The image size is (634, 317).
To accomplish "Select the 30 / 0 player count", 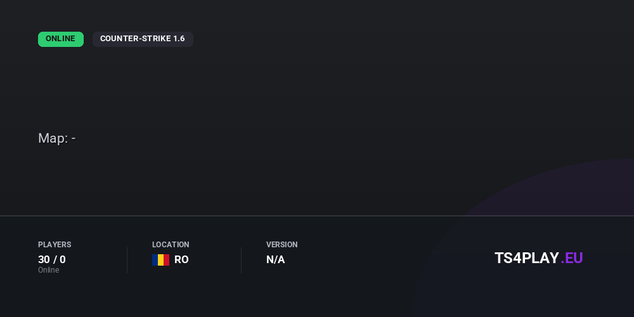I will tap(52, 259).
